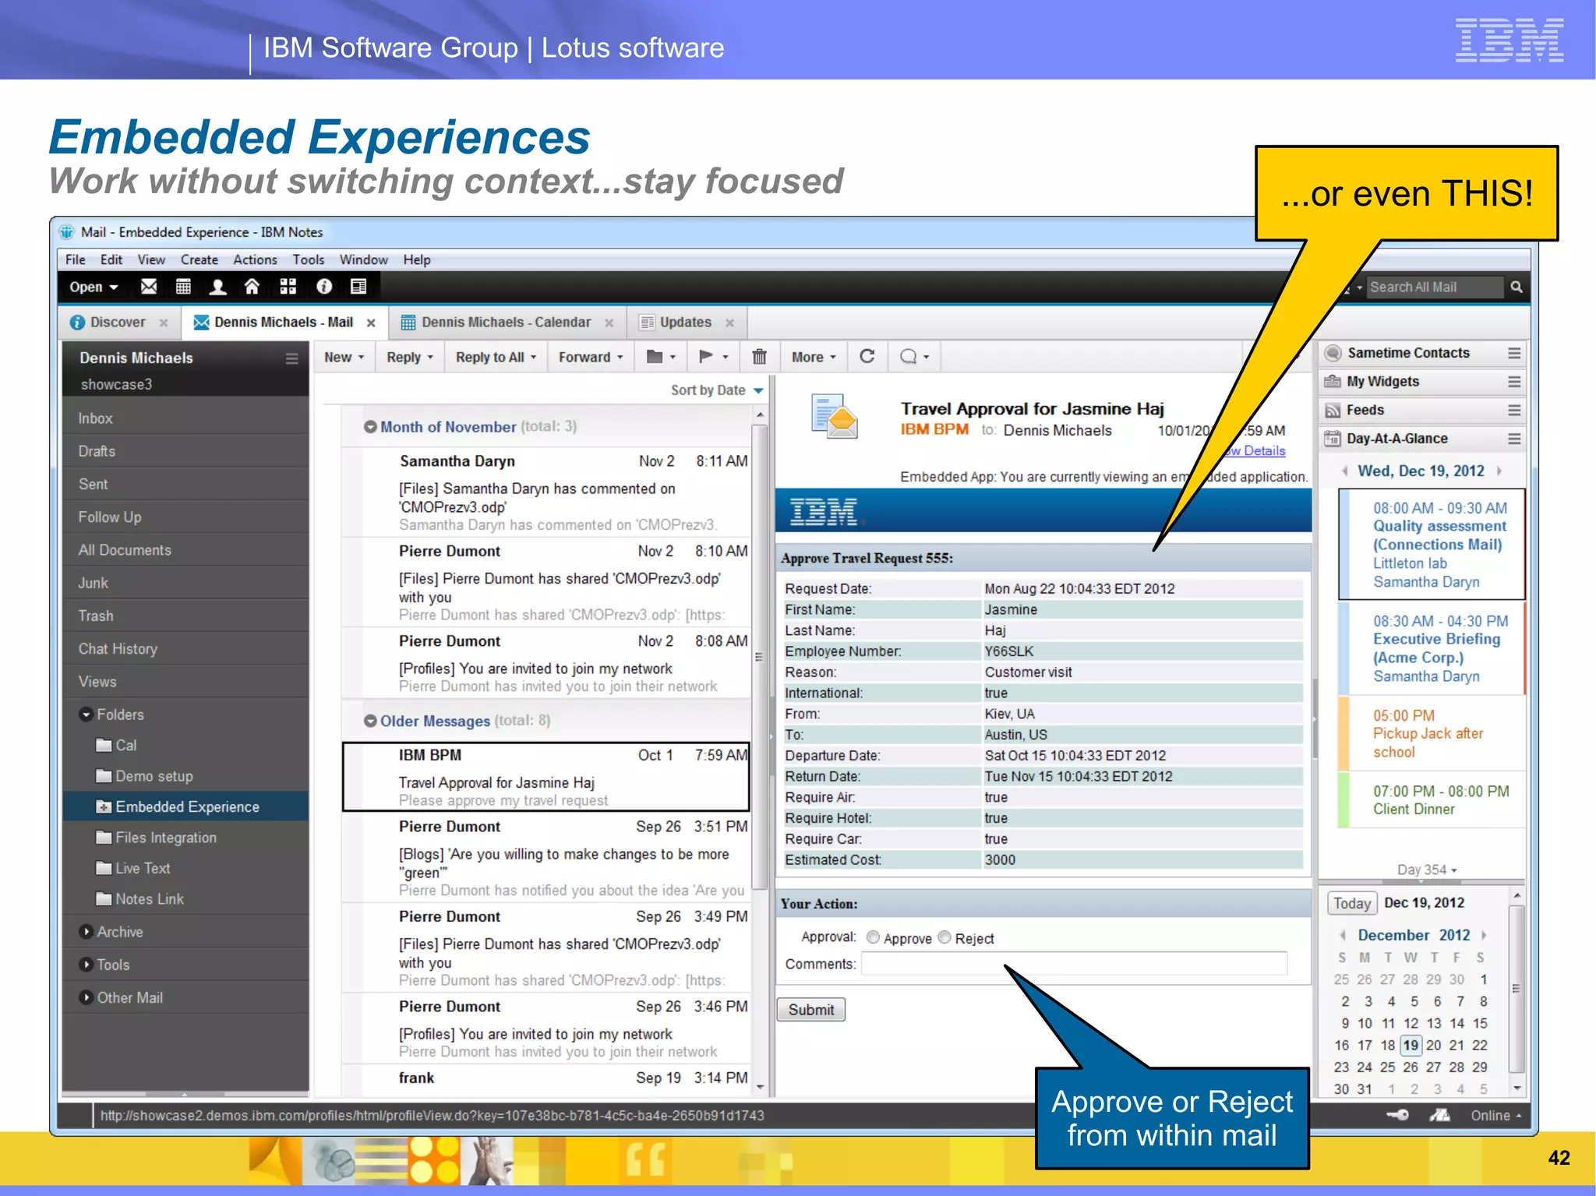Open the info circle icon in the toolbar

(x=324, y=287)
